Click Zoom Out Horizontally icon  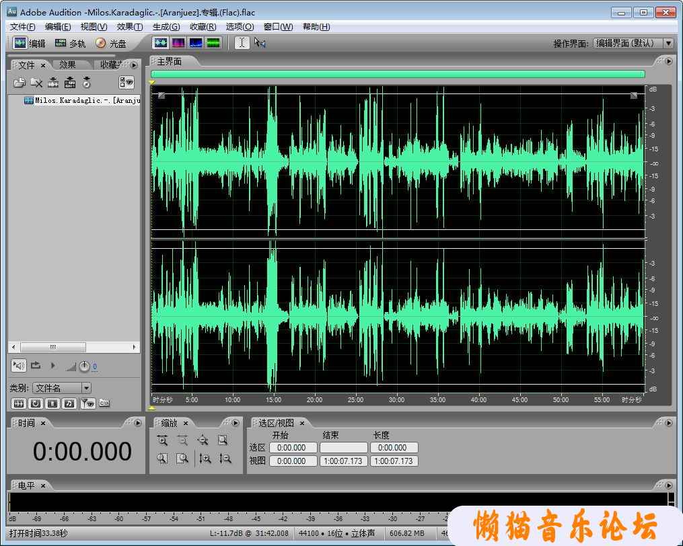pyautogui.click(x=182, y=440)
